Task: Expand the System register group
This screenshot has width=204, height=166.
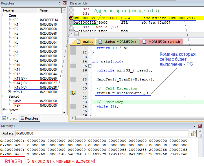Action: [x=4, y=110]
